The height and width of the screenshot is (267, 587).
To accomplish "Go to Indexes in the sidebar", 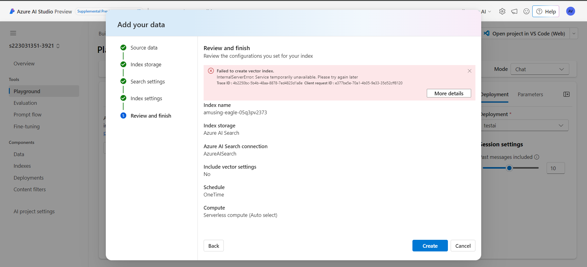I will [x=22, y=166].
